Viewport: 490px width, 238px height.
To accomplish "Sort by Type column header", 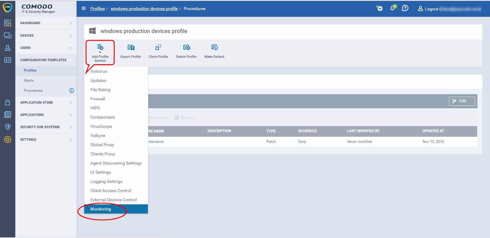I will tap(271, 131).
